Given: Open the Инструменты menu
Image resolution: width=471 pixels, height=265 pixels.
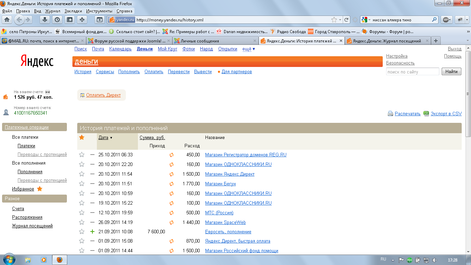Looking at the screenshot, I should (99, 11).
